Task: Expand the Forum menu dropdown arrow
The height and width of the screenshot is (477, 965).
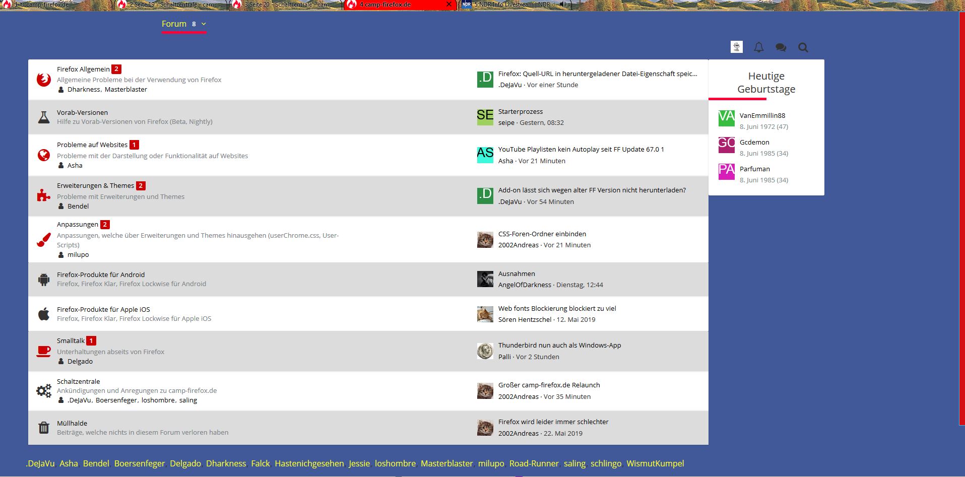Action: pos(204,24)
